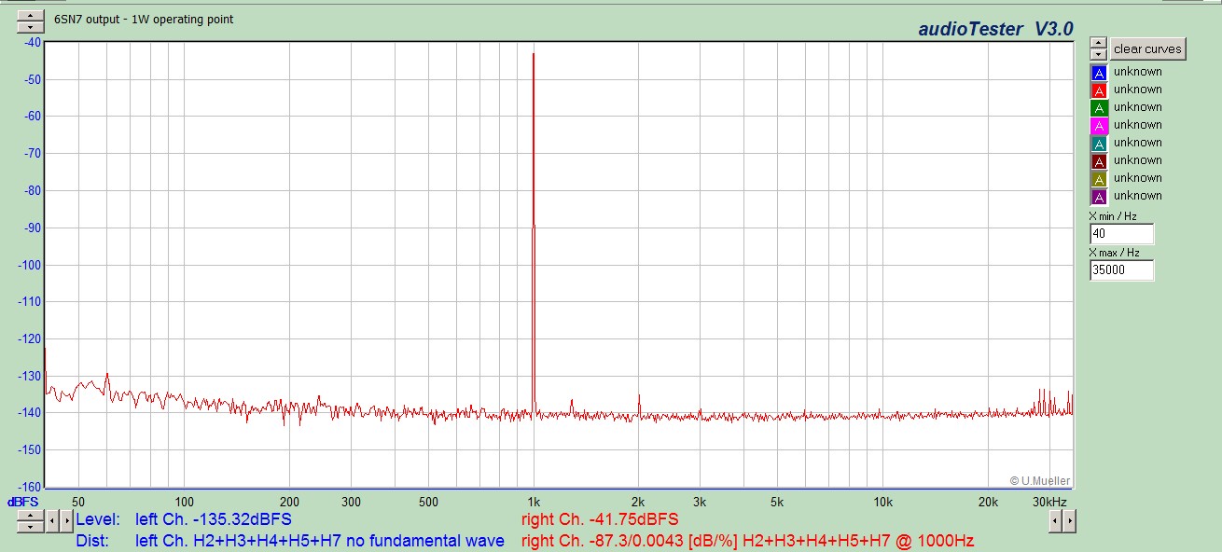Click the 10k frequency axis label

883,502
